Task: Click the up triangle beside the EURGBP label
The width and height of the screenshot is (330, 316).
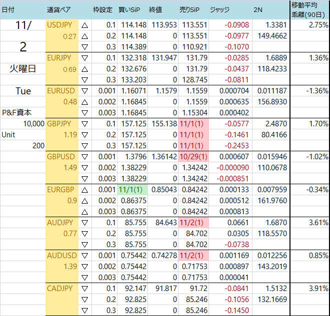Action: (x=85, y=190)
